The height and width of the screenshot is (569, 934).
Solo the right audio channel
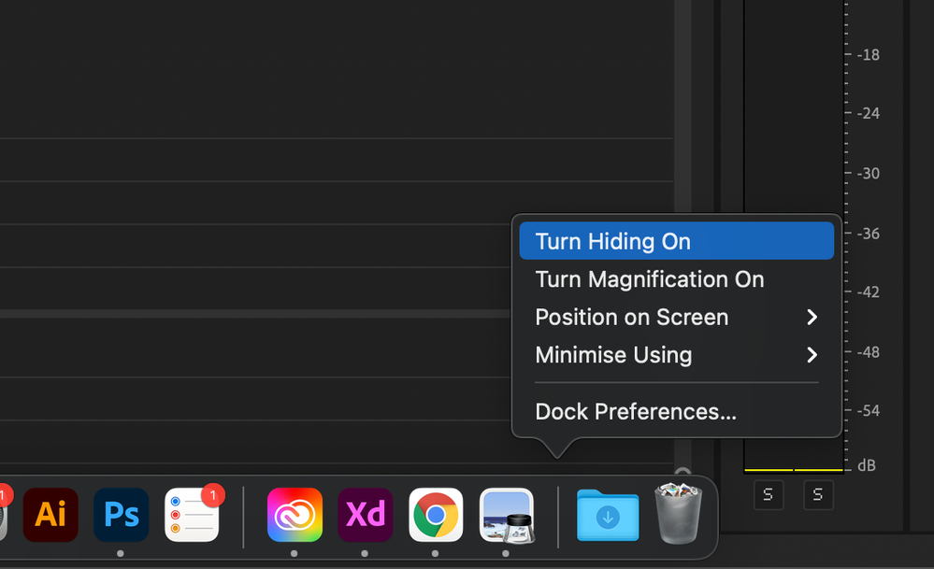pos(817,495)
